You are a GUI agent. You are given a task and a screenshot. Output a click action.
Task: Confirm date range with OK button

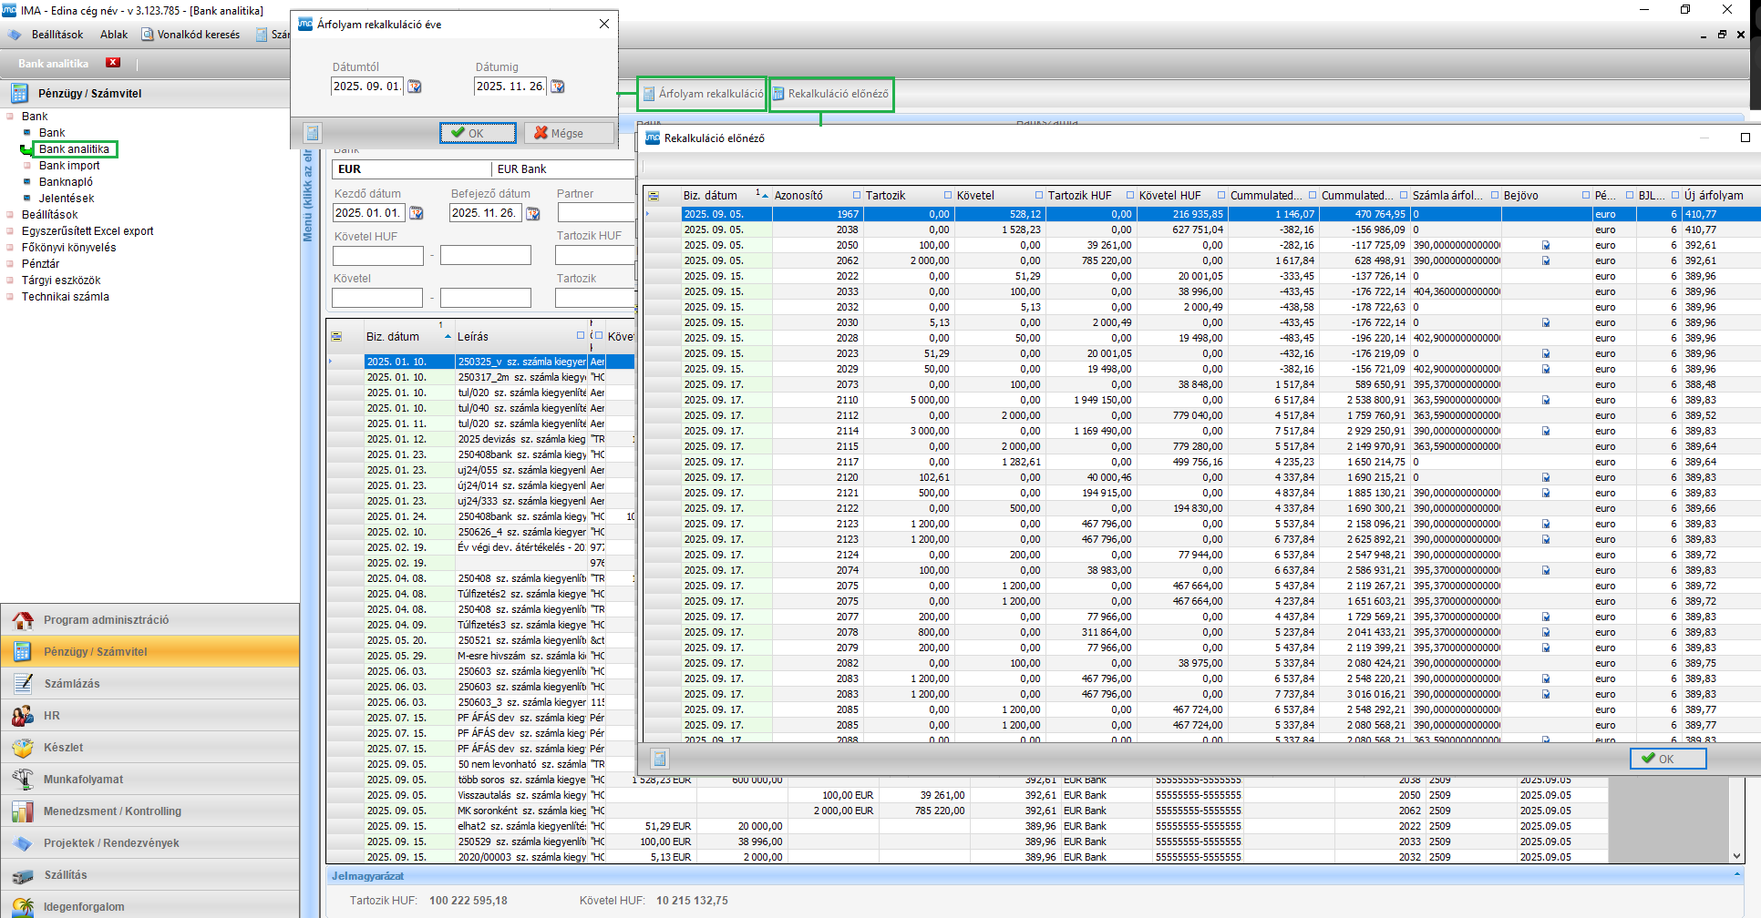pyautogui.click(x=477, y=133)
